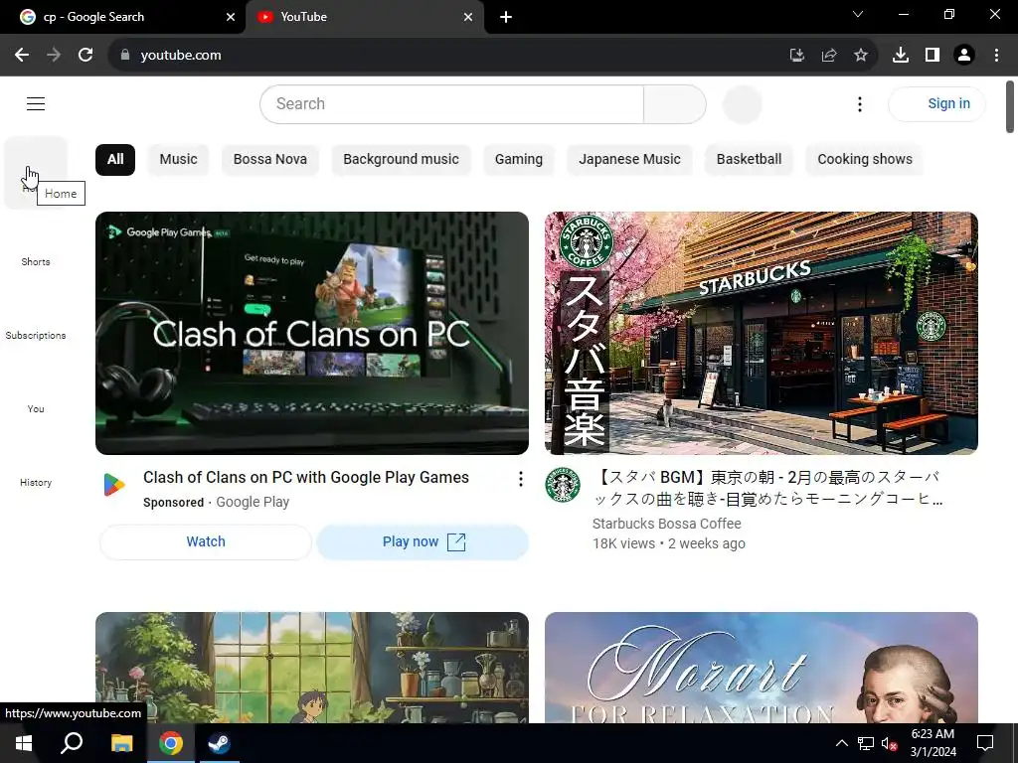The image size is (1018, 763).
Task: Open Starbucks Bossa Coffee channel avatar
Action: point(563,485)
